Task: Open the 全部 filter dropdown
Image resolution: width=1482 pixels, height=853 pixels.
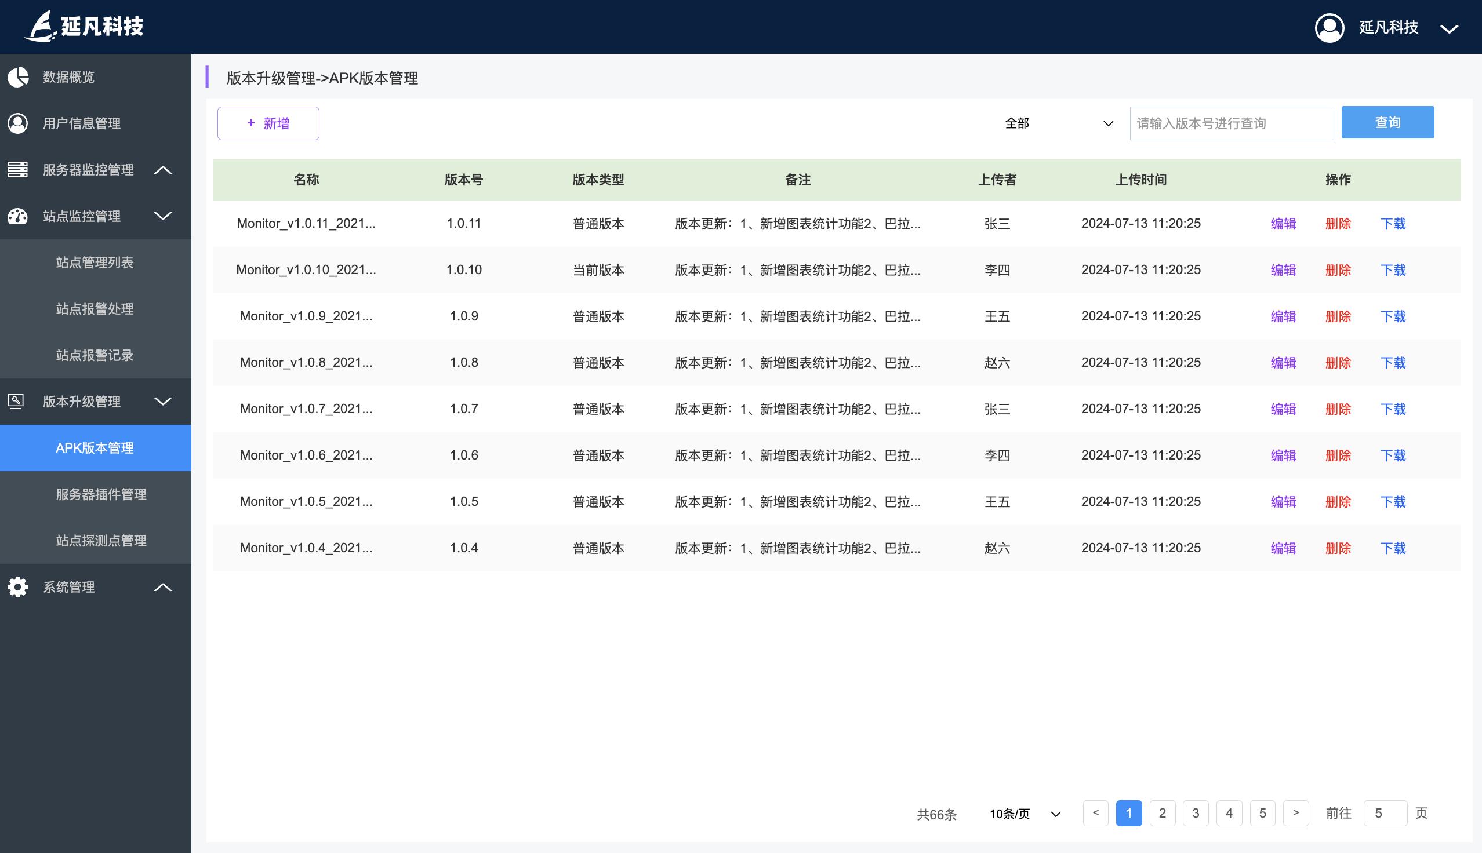Action: coord(1055,123)
